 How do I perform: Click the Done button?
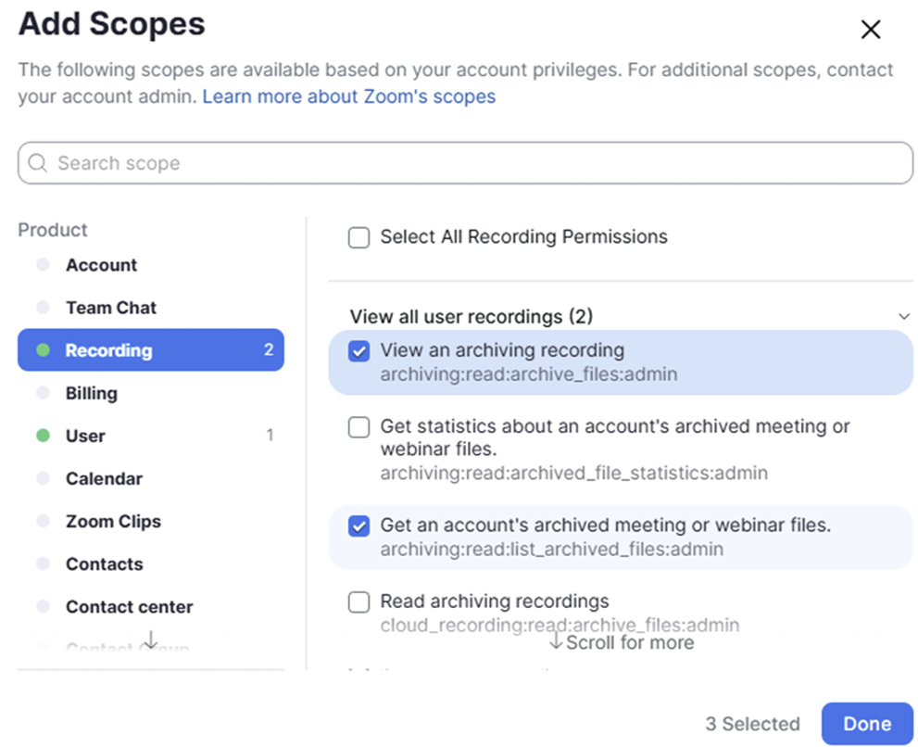click(x=866, y=724)
